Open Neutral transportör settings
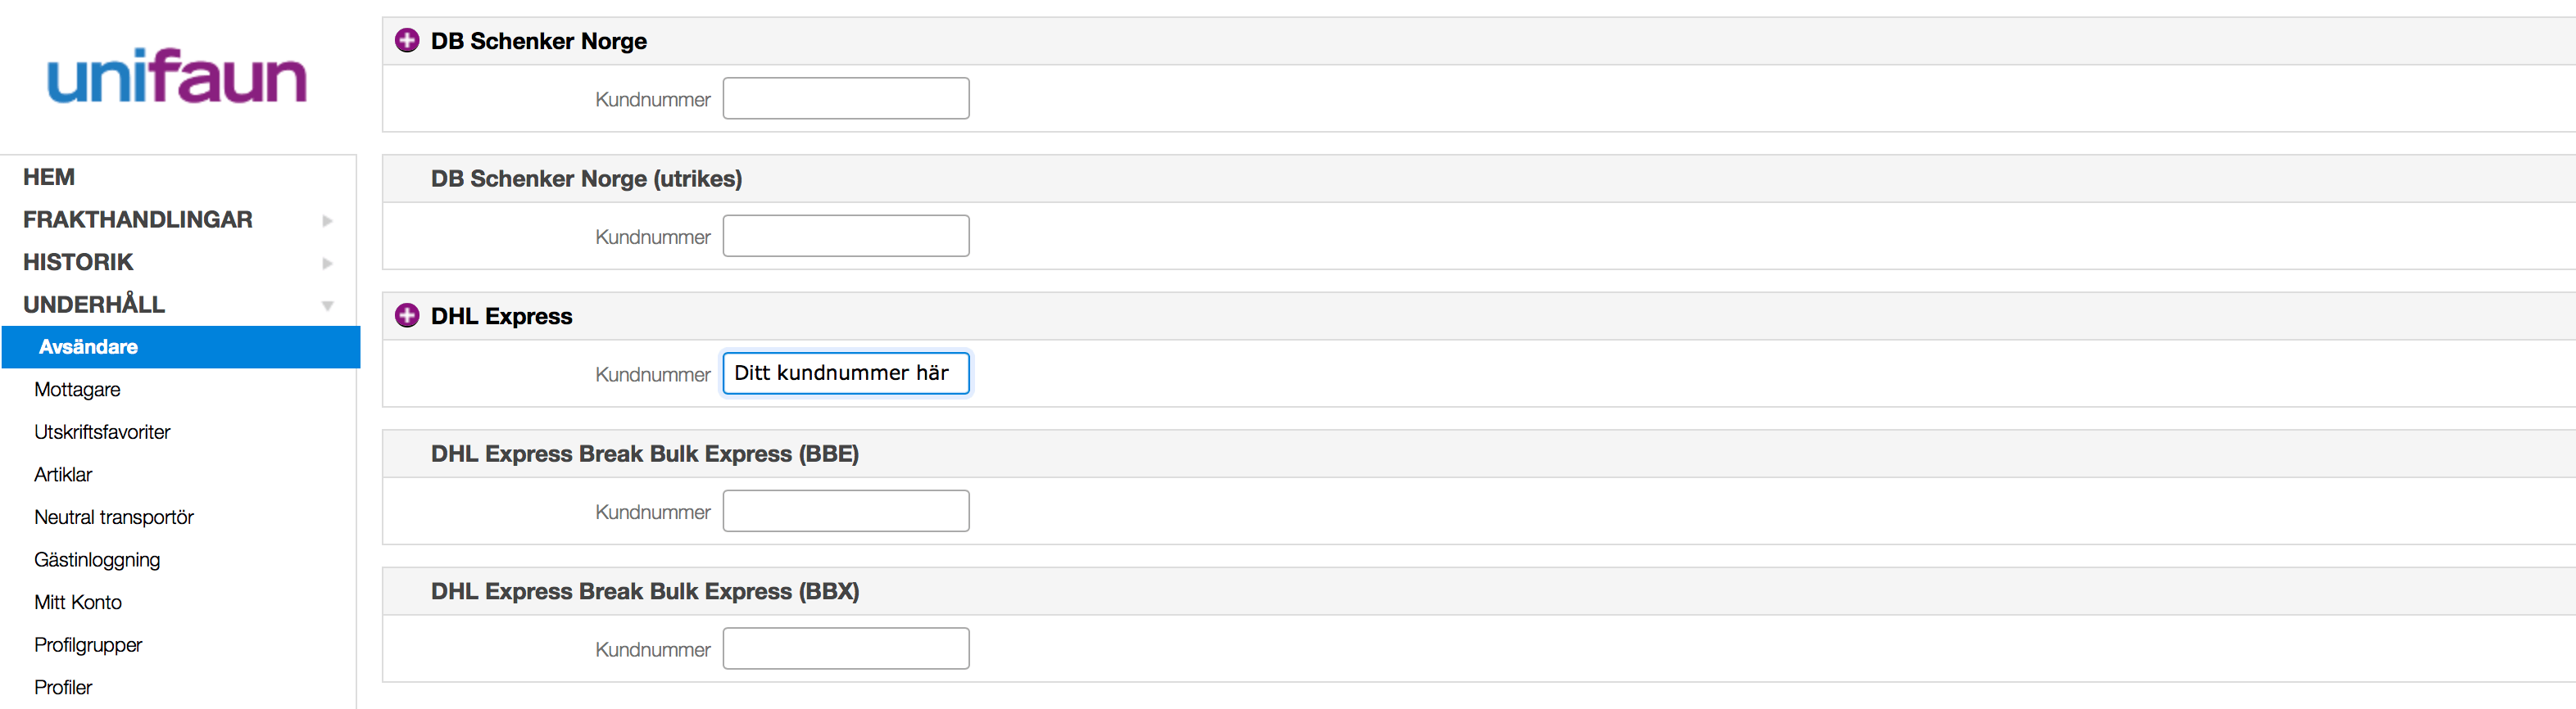 114,518
